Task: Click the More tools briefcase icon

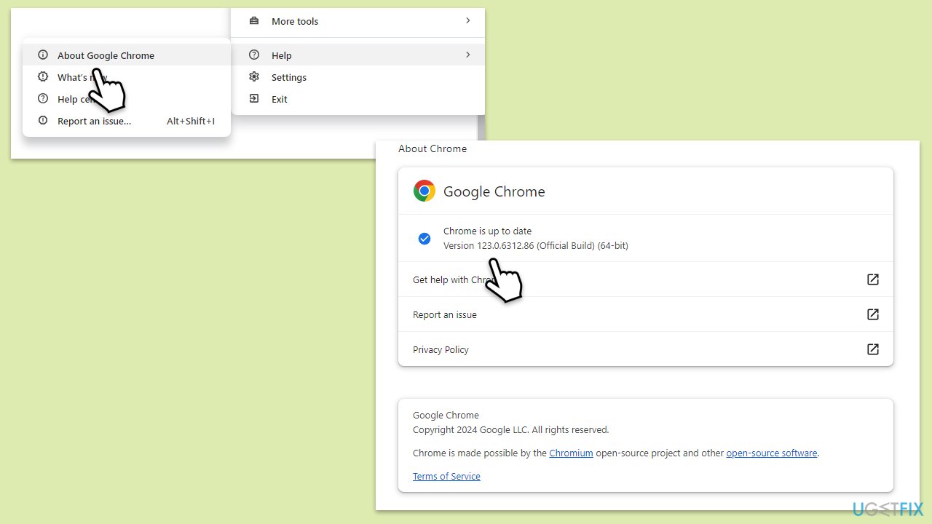Action: [x=254, y=20]
